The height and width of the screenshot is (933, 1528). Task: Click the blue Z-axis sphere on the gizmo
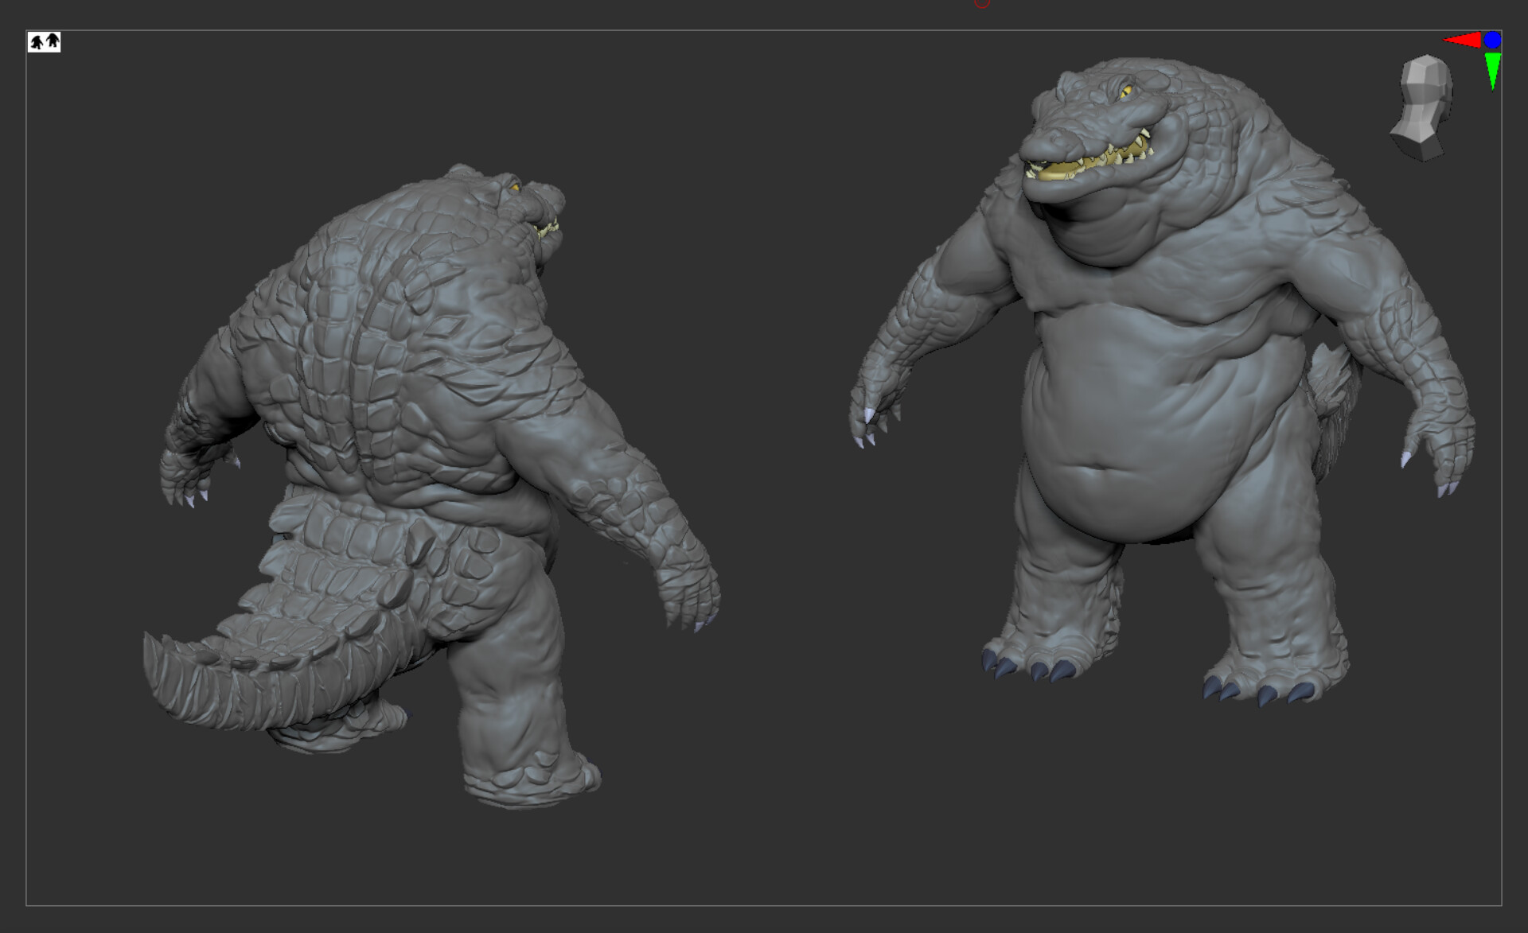pos(1494,38)
